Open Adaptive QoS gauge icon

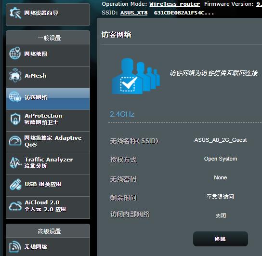point(15,141)
